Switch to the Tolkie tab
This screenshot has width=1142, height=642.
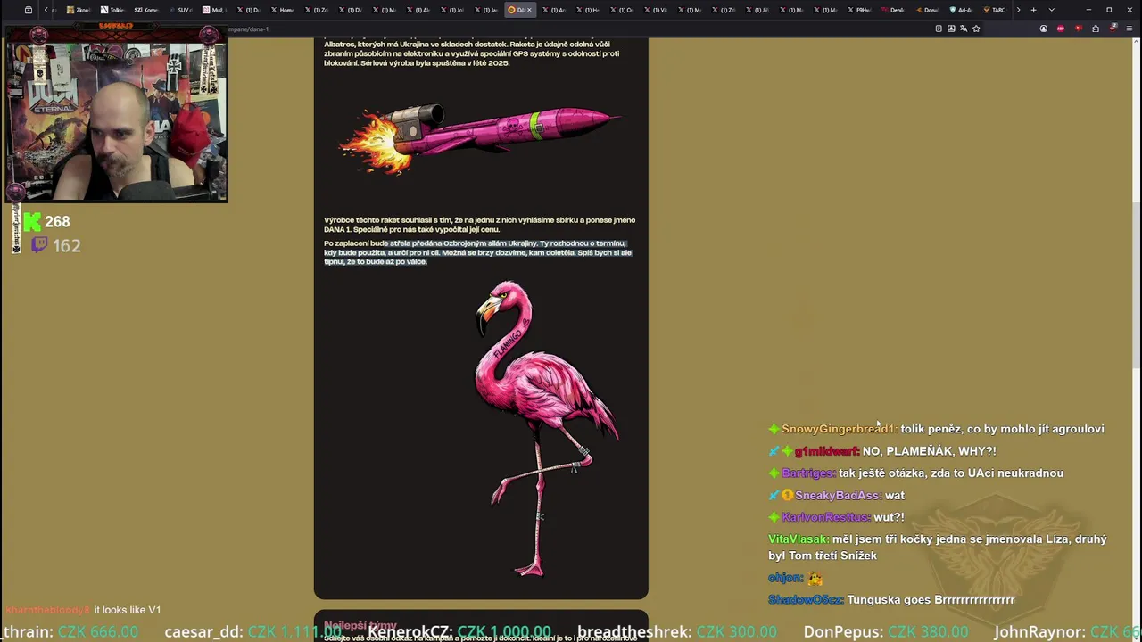tap(112, 10)
